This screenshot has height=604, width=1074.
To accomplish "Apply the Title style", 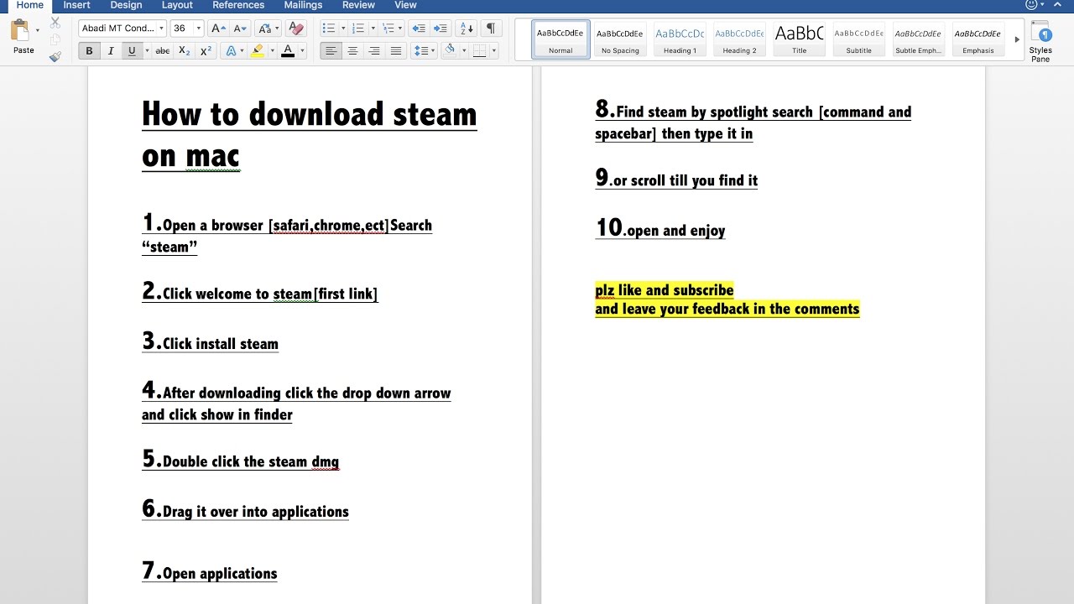I will 800,39.
